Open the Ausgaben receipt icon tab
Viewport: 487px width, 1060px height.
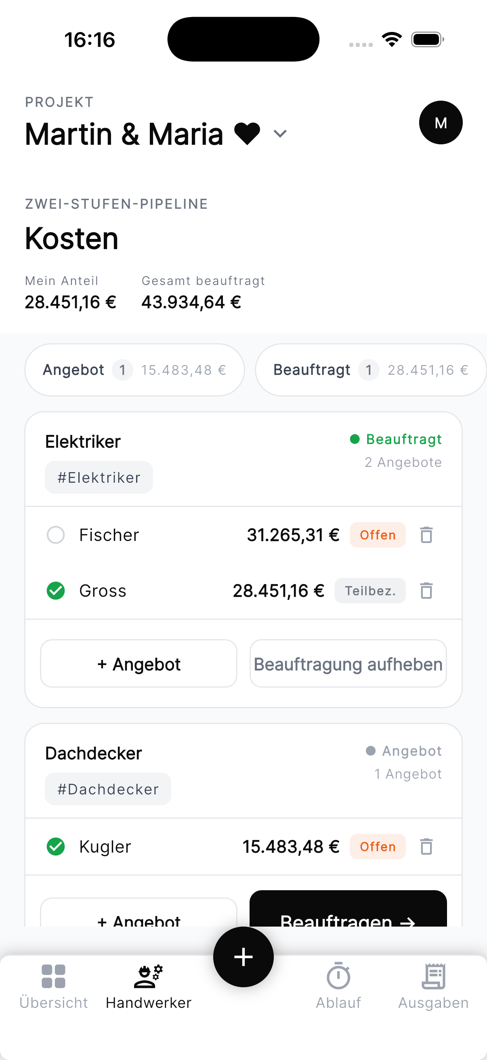(433, 986)
